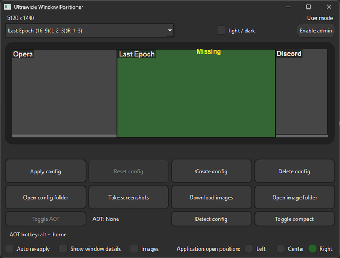Click the Enable admin button

tap(316, 31)
